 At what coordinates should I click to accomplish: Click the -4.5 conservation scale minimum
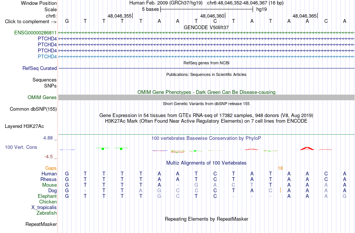point(49,157)
